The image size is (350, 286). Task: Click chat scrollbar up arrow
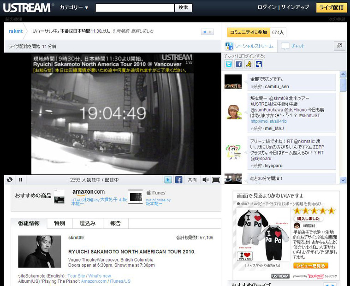(x=343, y=74)
